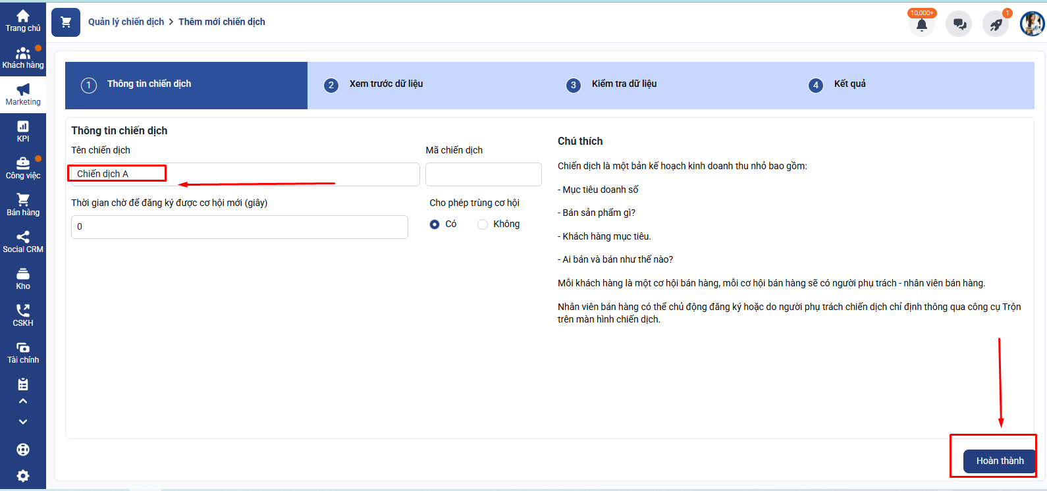Focus the Mã chiến dịch input field
This screenshot has height=491, width=1047.
coord(483,174)
